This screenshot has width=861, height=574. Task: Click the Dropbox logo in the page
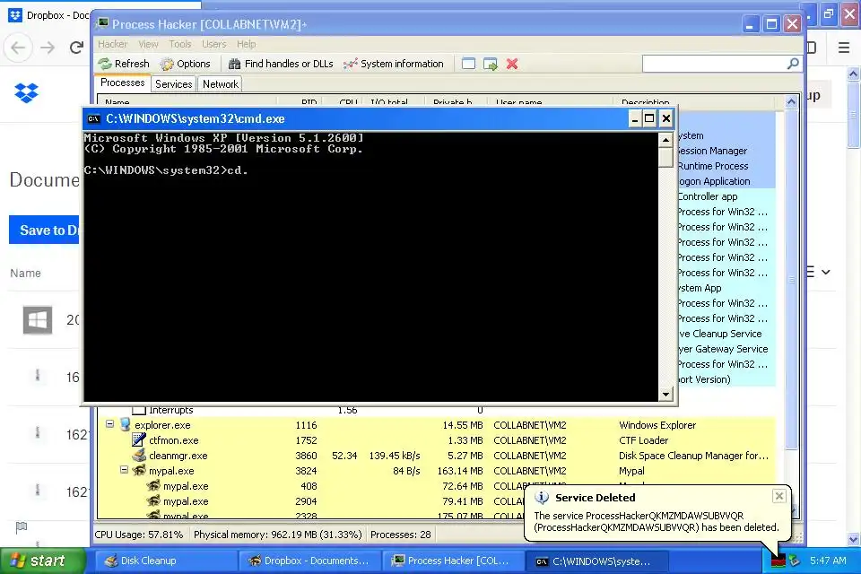[x=26, y=93]
